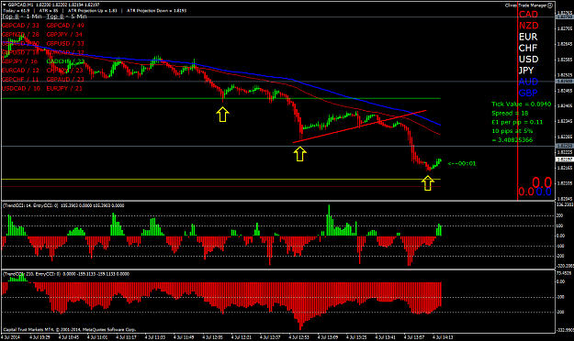Image resolution: width=574 pixels, height=341 pixels.
Task: Click the large red 0.0 readout
Action: (542, 182)
